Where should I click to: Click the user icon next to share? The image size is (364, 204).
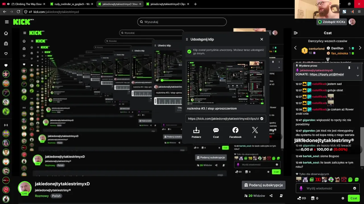(281, 196)
